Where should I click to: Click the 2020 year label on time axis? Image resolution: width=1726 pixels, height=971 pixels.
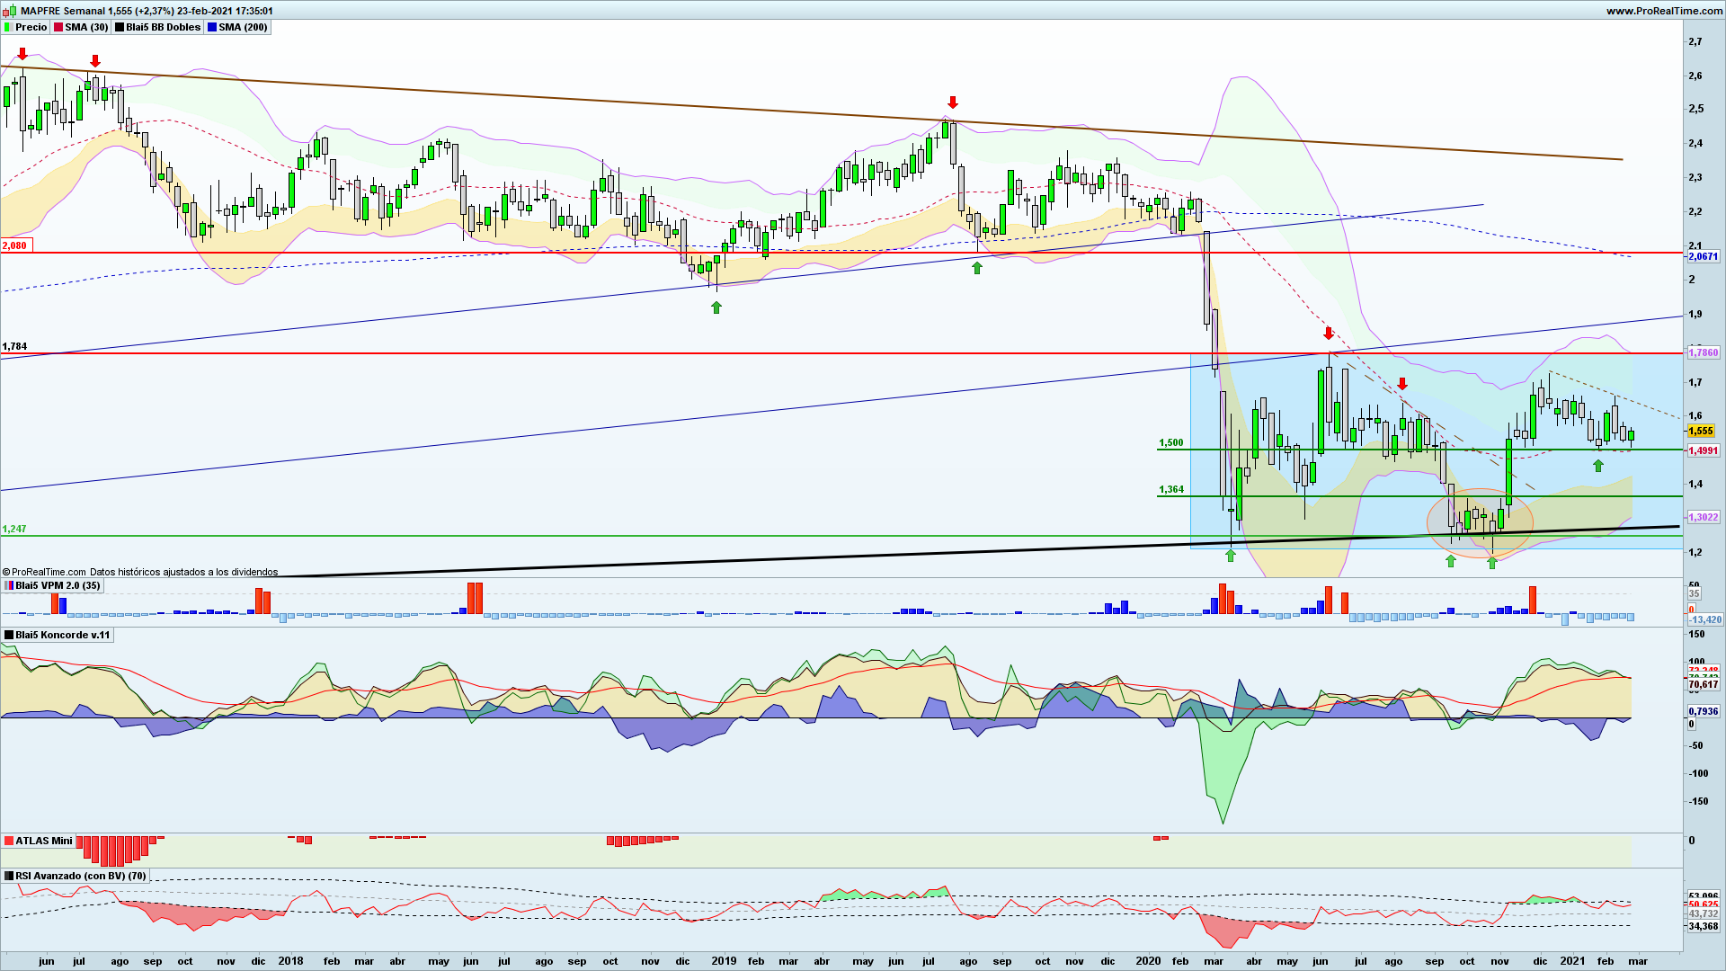point(1148,961)
